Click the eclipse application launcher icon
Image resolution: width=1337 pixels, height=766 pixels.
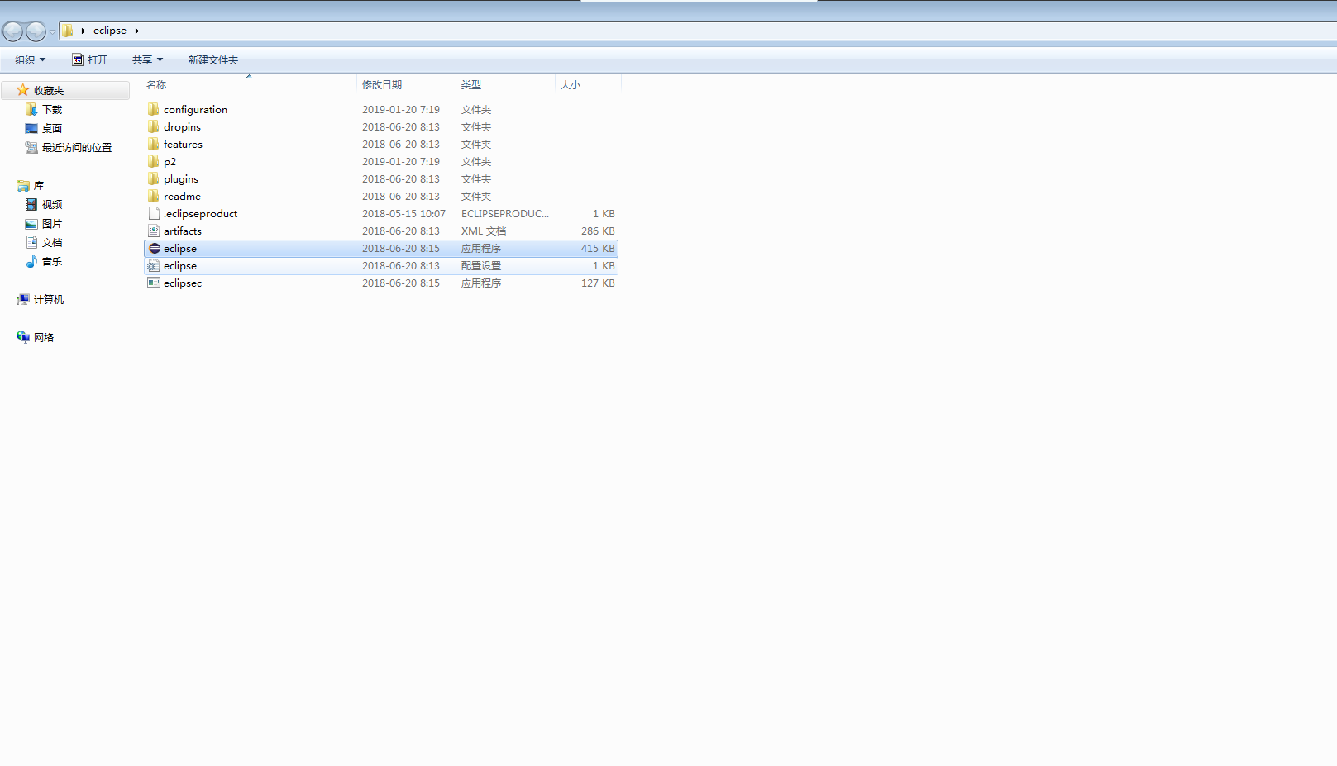(x=154, y=248)
